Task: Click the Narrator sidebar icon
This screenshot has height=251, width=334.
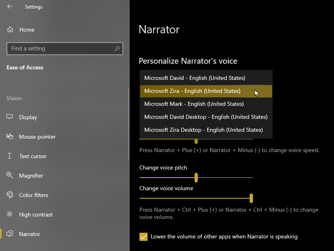Action: coord(10,234)
